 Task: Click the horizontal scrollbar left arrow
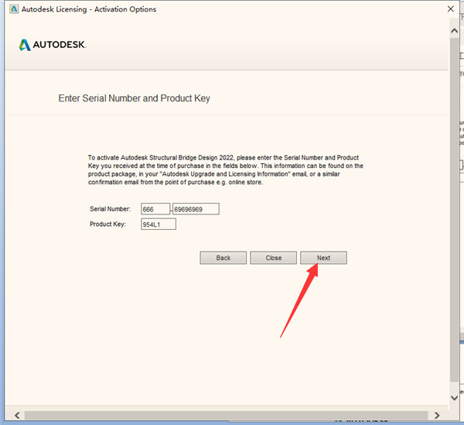tap(18, 415)
